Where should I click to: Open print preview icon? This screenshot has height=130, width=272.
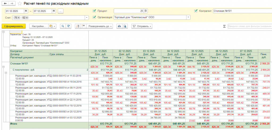[125, 26]
